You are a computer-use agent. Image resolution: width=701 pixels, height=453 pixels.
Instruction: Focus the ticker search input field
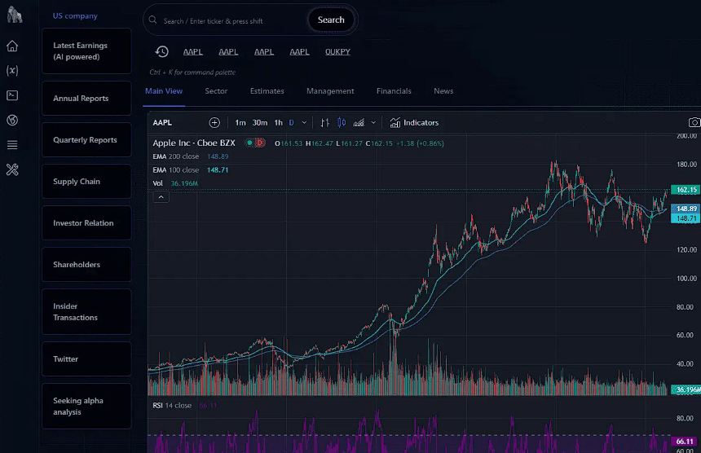[x=232, y=21]
